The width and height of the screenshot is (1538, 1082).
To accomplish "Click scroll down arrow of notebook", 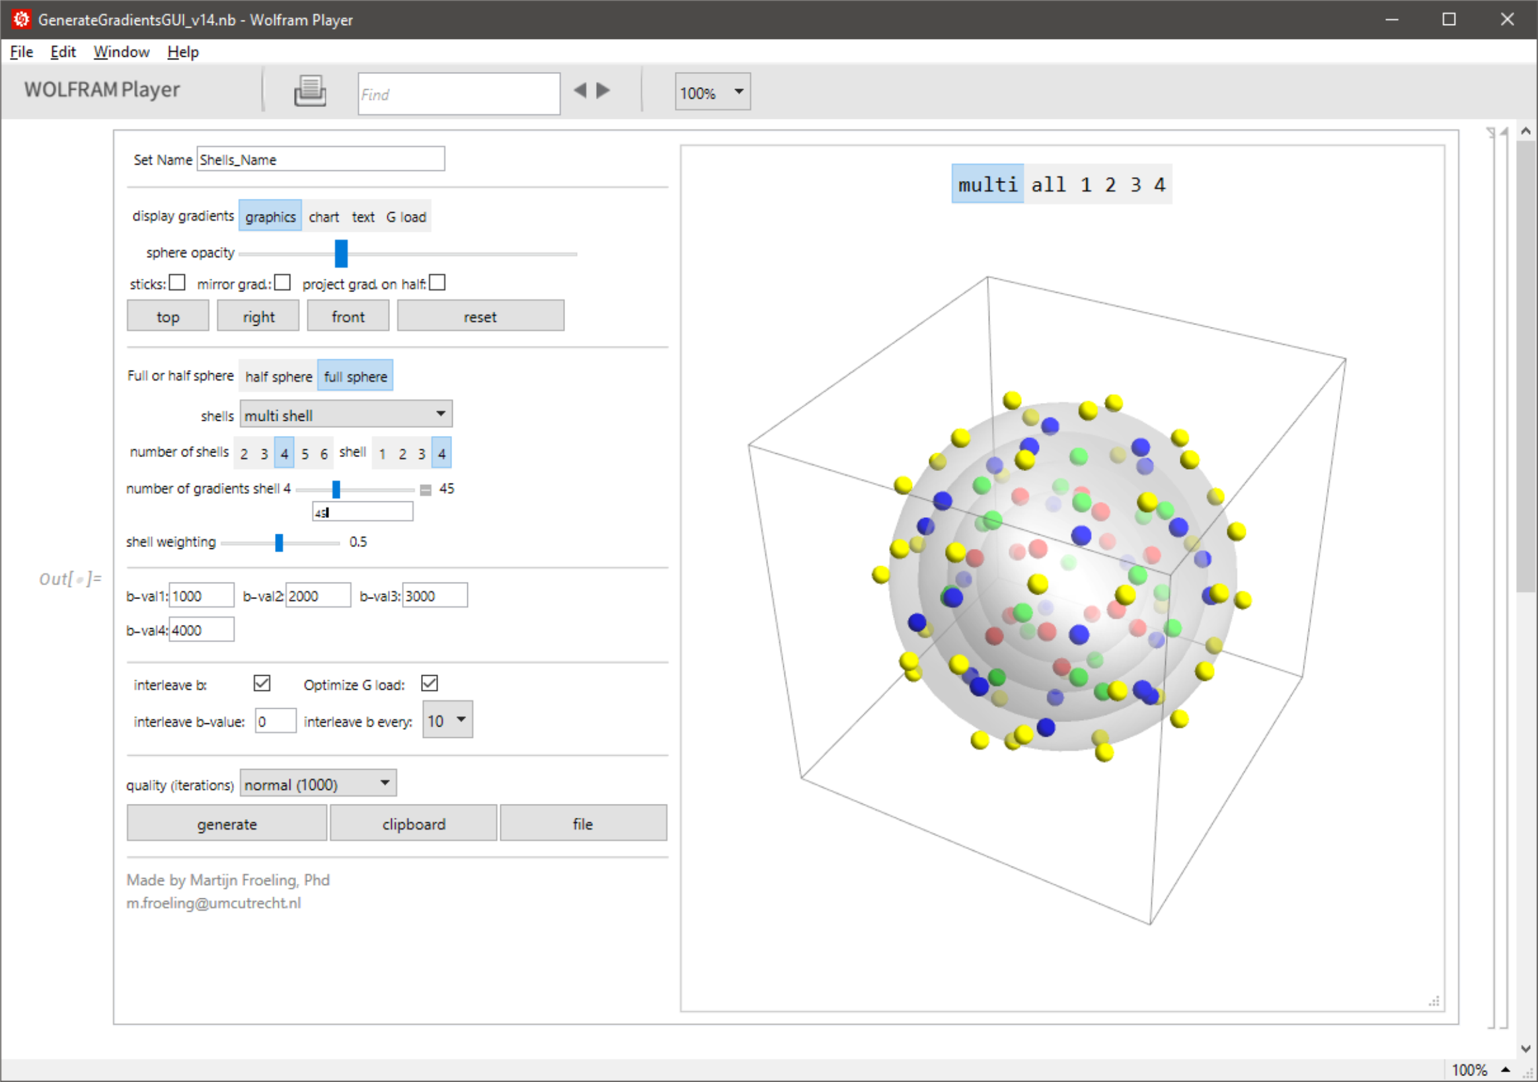I will [1525, 1048].
